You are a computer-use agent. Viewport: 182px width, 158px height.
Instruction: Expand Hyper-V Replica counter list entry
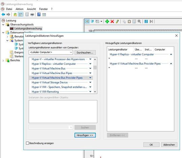pyautogui.click(x=90, y=64)
